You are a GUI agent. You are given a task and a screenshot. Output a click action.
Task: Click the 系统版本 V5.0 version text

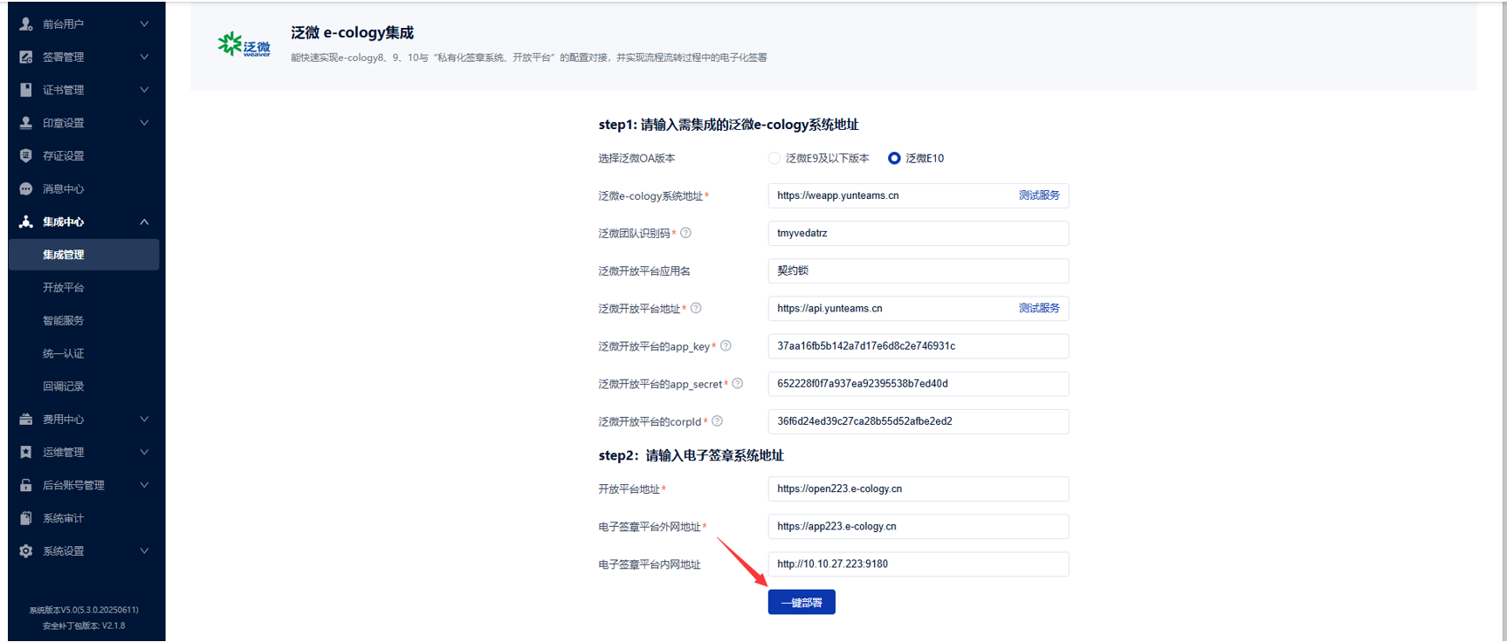[x=84, y=611]
